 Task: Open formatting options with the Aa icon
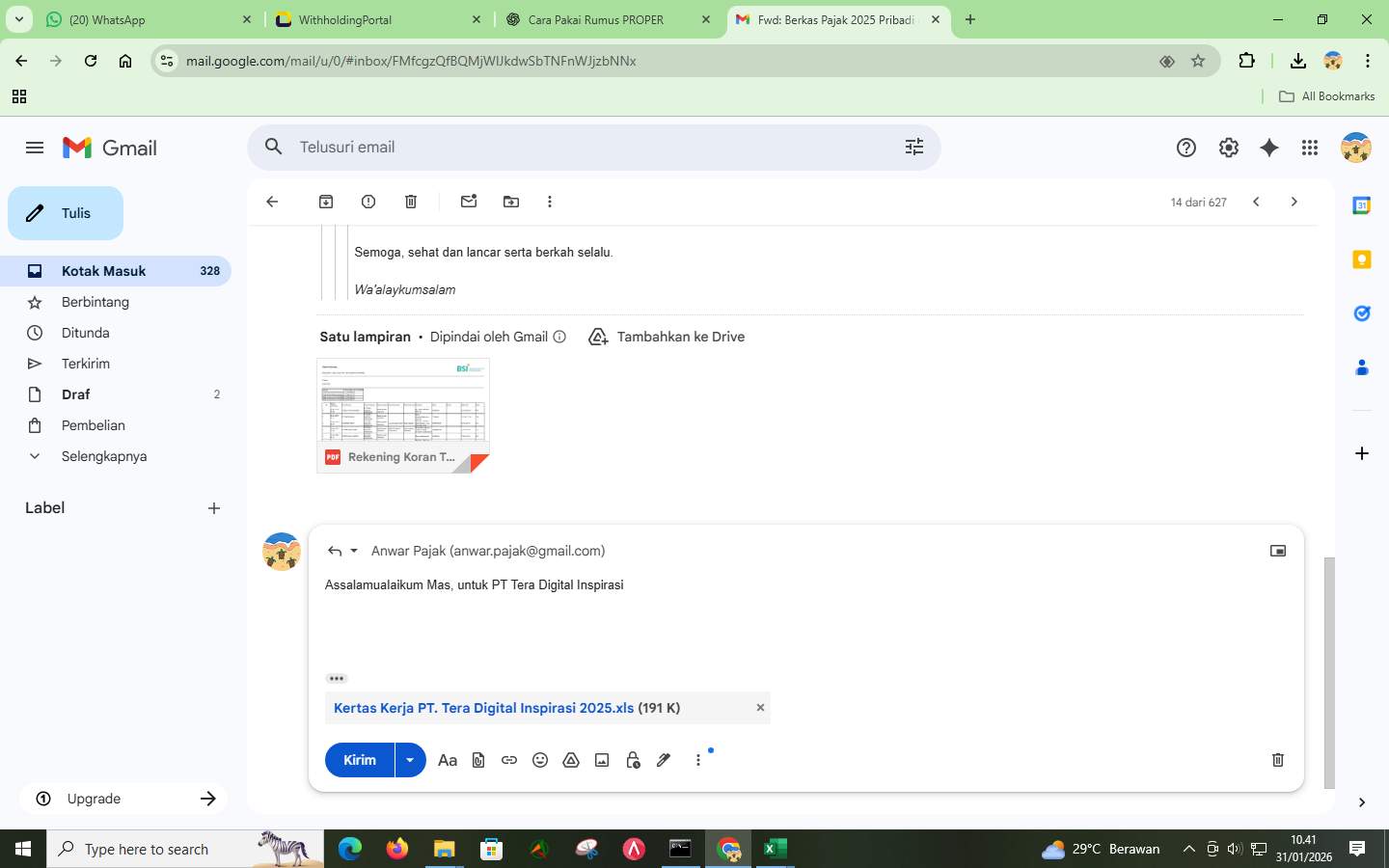447,760
